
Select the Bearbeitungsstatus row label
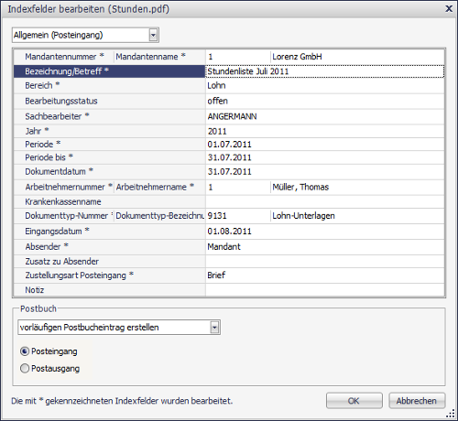click(110, 101)
